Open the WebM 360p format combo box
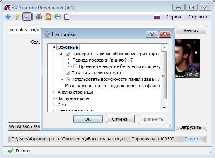Viewport: 215px width, 158px height. (x=24, y=127)
